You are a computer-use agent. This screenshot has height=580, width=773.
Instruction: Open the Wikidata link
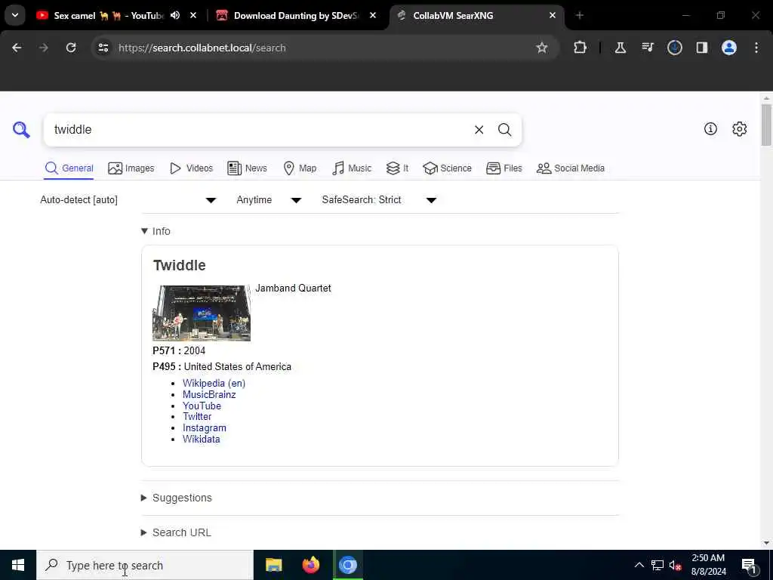point(201,440)
